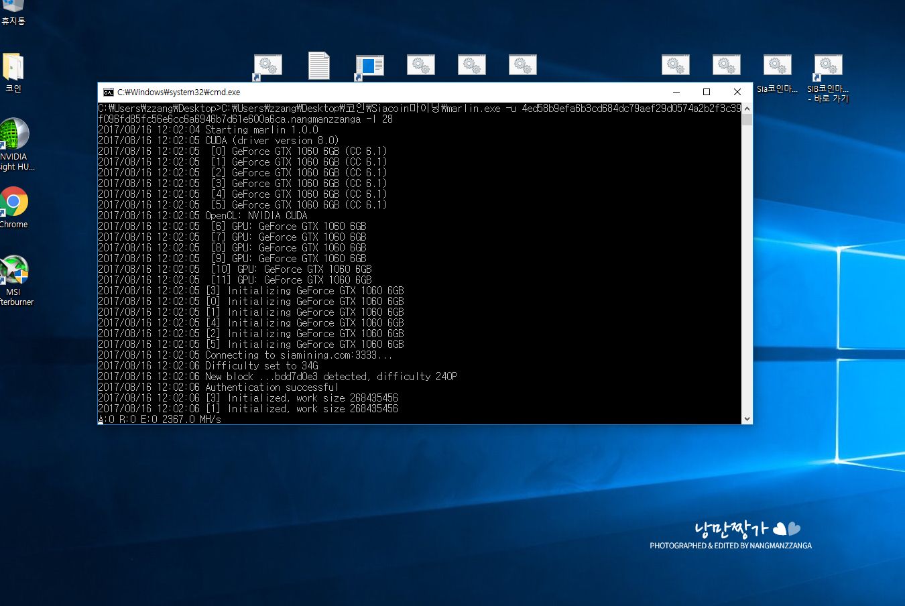Image resolution: width=905 pixels, height=606 pixels.
Task: Click the 'A:0 R:0 E:0 2367.0 MH/s' status line
Action: [160, 420]
